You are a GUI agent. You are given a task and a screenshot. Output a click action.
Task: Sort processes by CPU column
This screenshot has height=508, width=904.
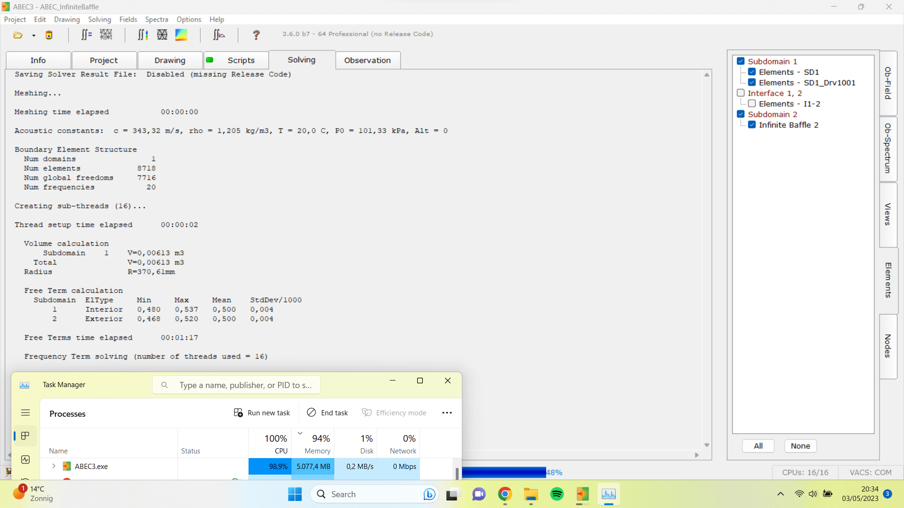(270, 443)
